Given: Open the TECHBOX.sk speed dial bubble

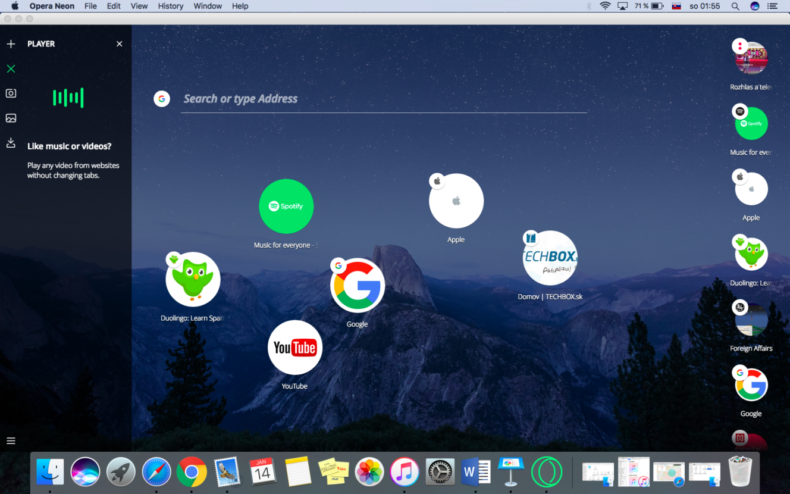Looking at the screenshot, I should pyautogui.click(x=550, y=258).
